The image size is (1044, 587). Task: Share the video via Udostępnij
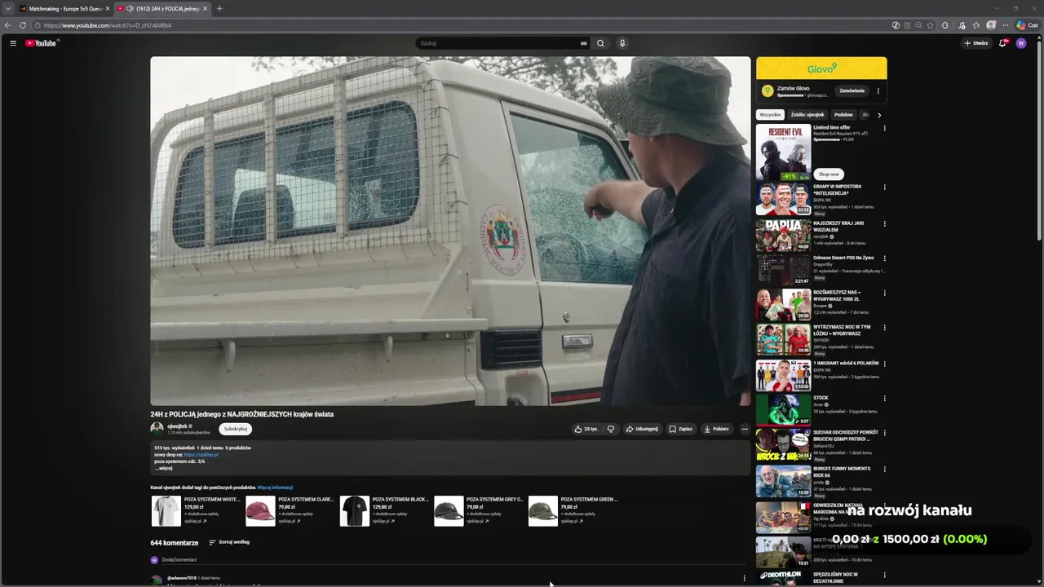coord(642,429)
